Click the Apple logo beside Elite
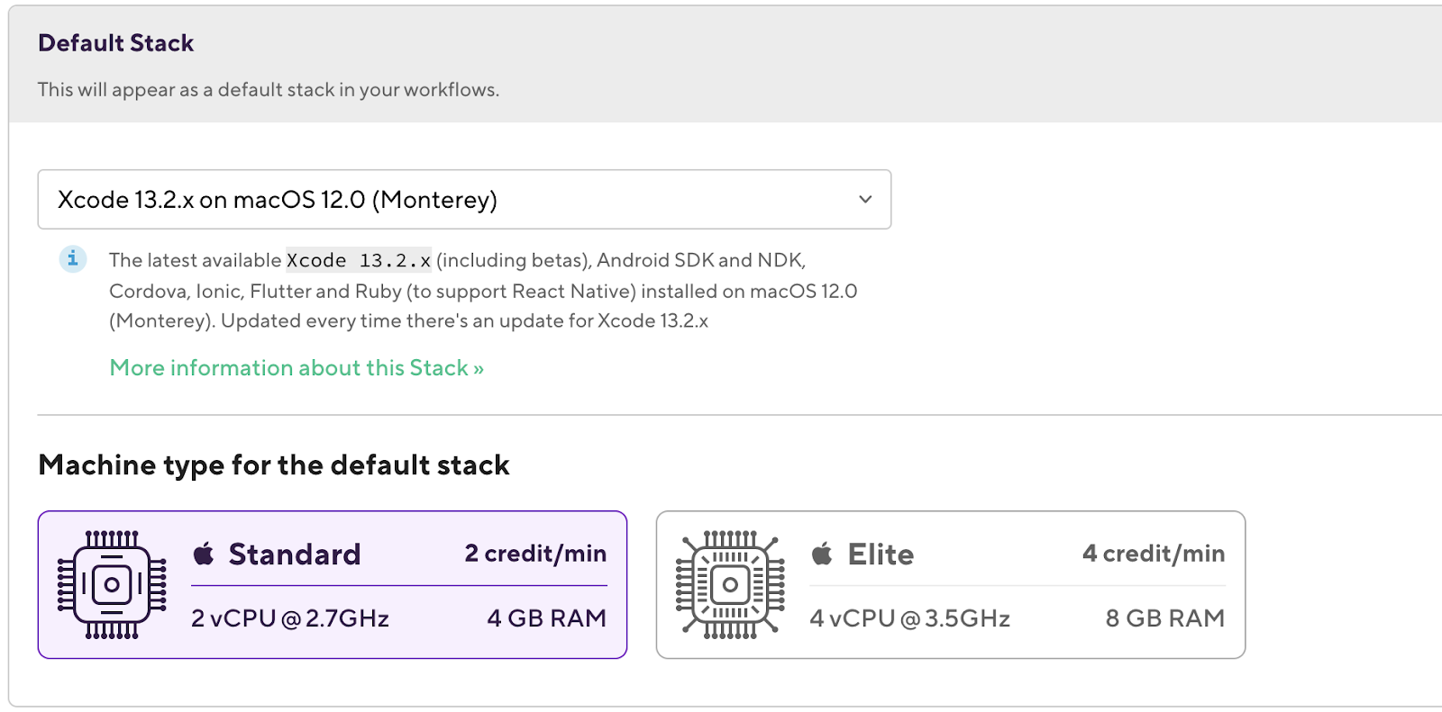 (822, 554)
